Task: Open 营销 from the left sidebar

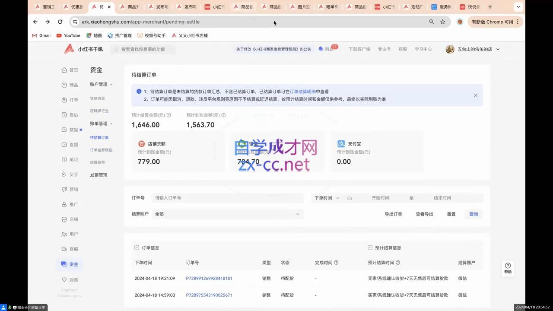Action: click(x=73, y=189)
